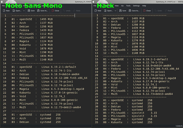Click line number 35 in the Hack window
The height and width of the screenshot is (128, 183).
tap(97, 122)
